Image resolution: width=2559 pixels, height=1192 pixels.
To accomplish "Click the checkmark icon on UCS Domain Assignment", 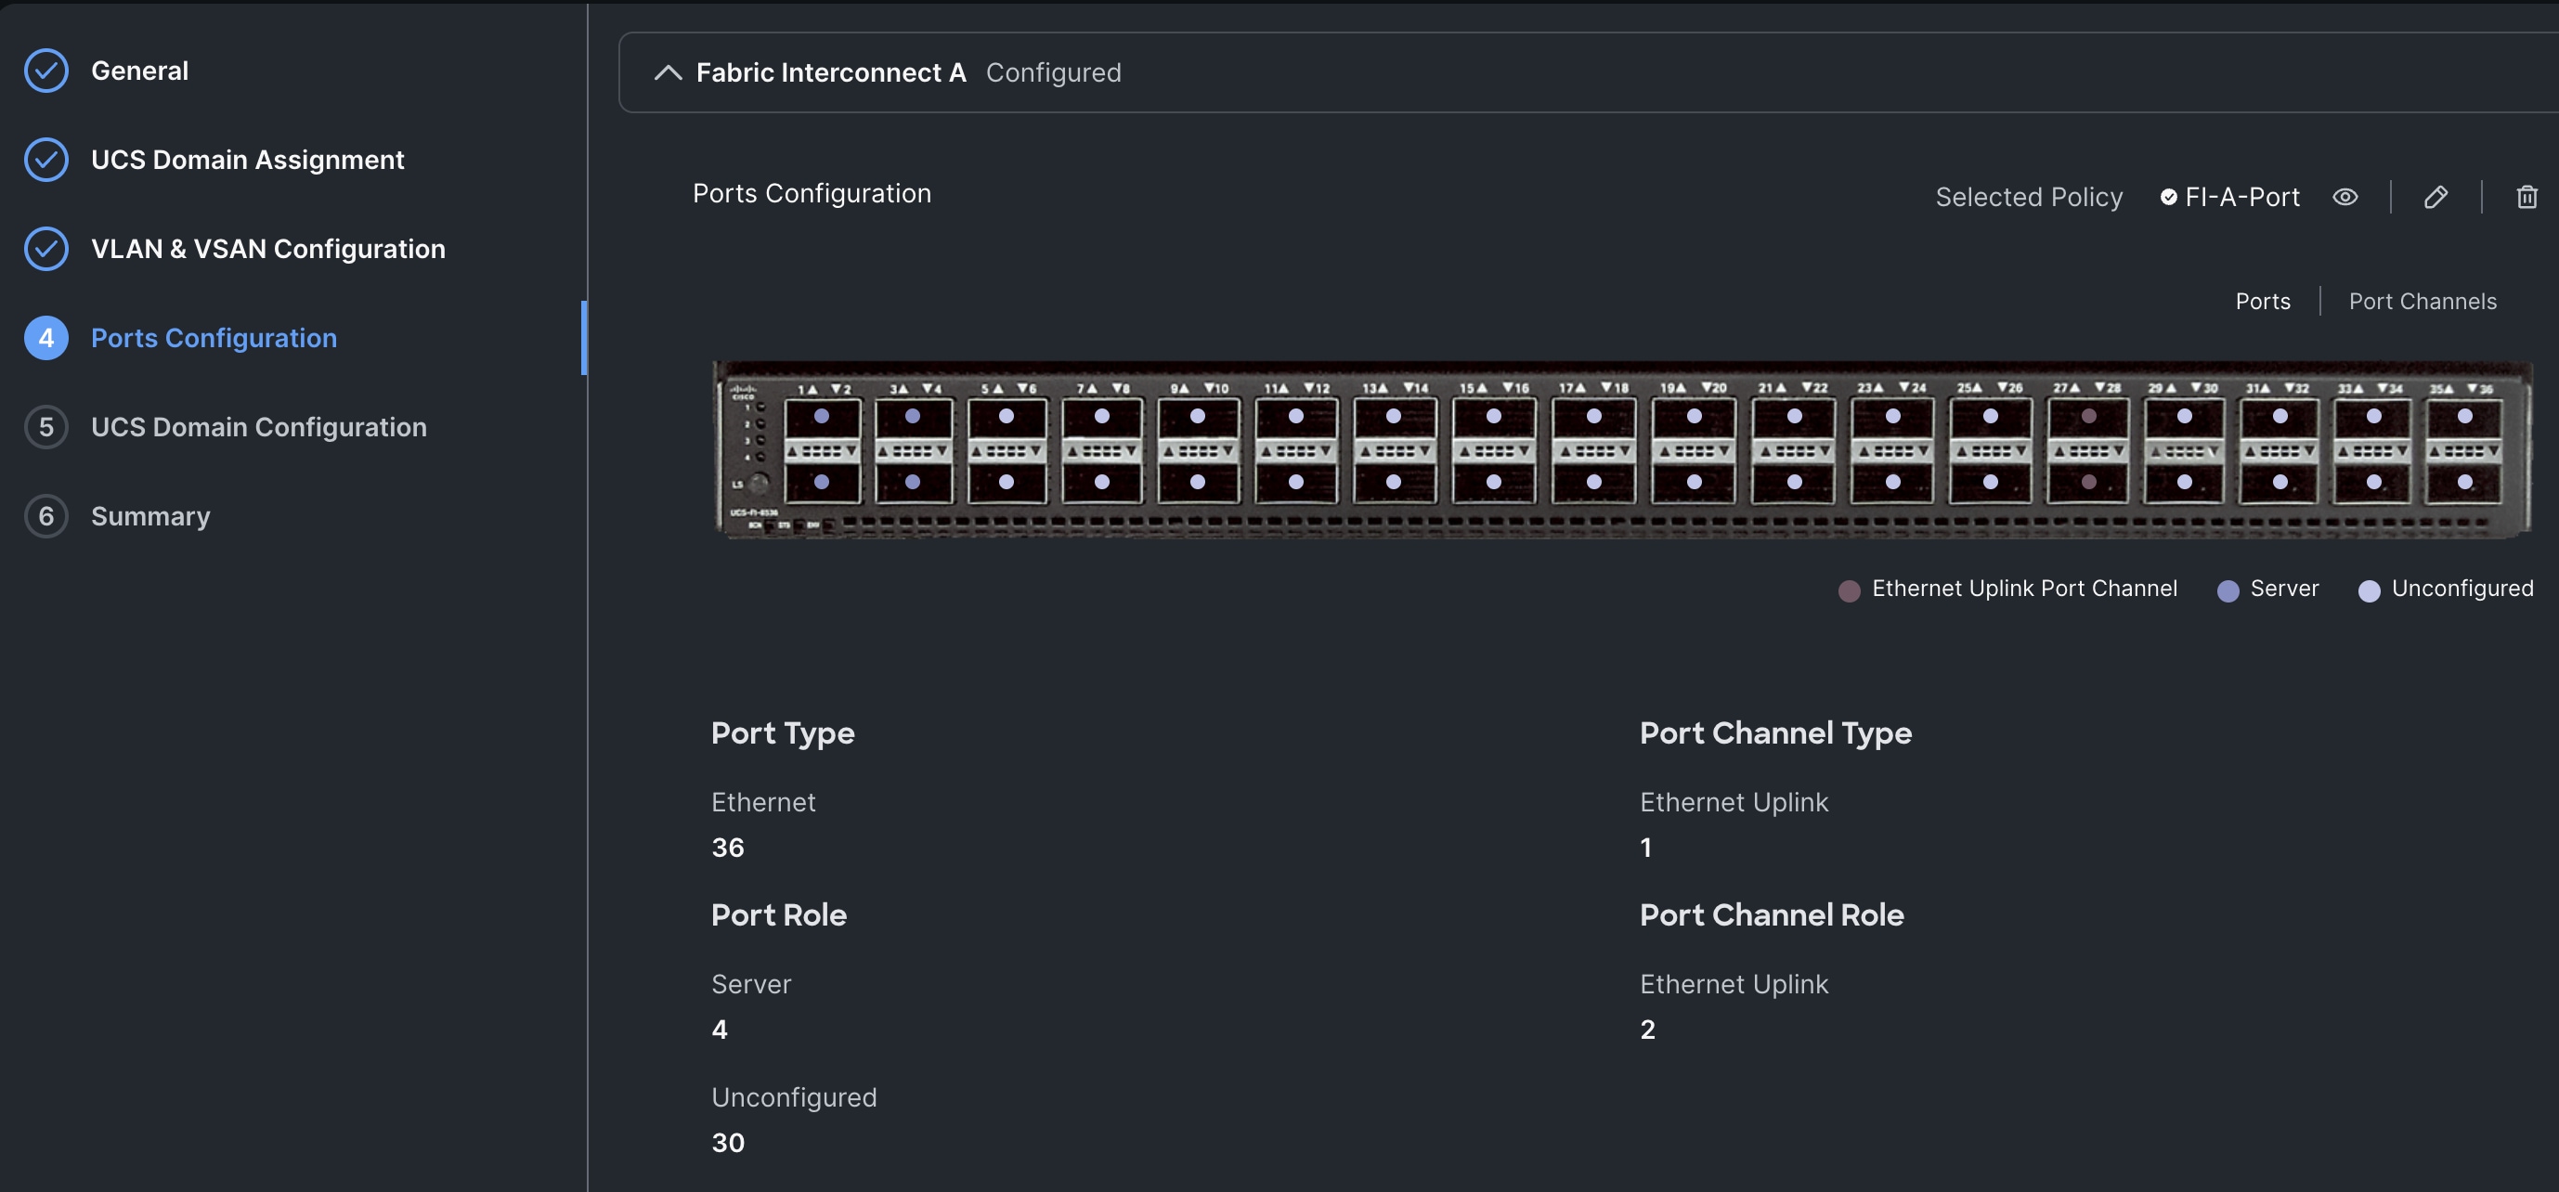I will tap(45, 159).
